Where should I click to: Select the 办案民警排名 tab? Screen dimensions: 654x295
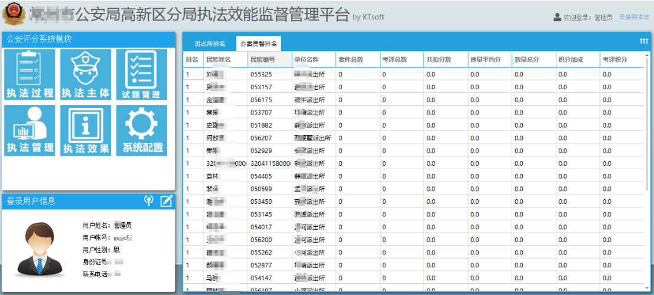point(259,44)
